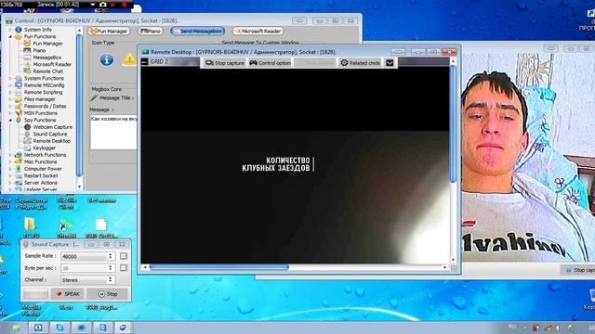The image size is (595, 334).
Task: Click the Computer Power icon
Action: click(19, 169)
